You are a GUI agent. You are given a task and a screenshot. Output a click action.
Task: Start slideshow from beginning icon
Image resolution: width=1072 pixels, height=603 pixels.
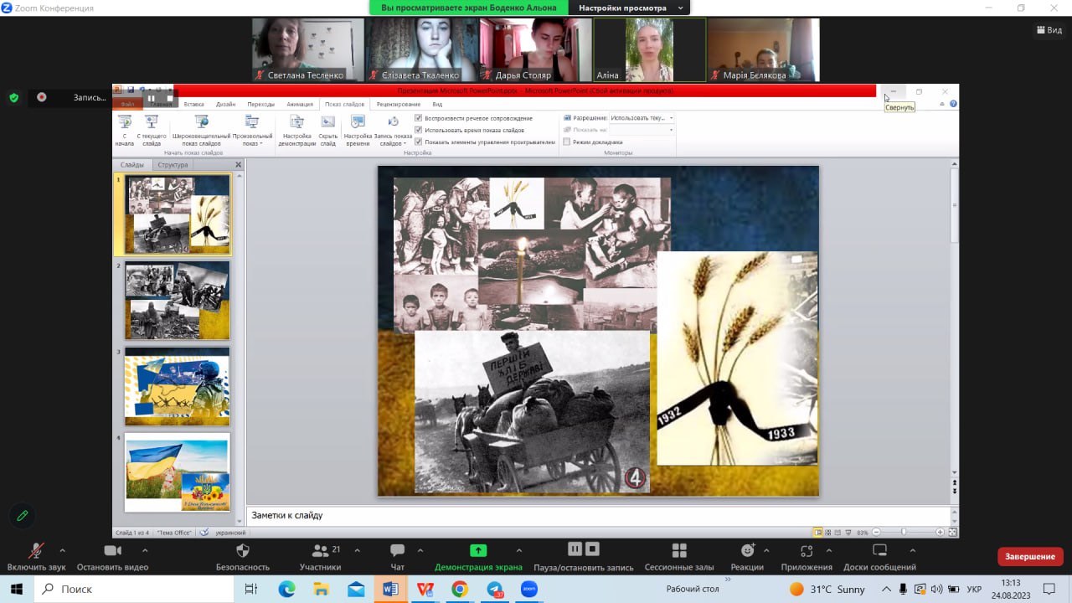point(124,123)
